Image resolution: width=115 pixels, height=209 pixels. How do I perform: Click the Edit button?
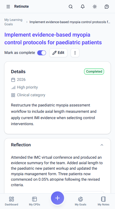(x=58, y=53)
